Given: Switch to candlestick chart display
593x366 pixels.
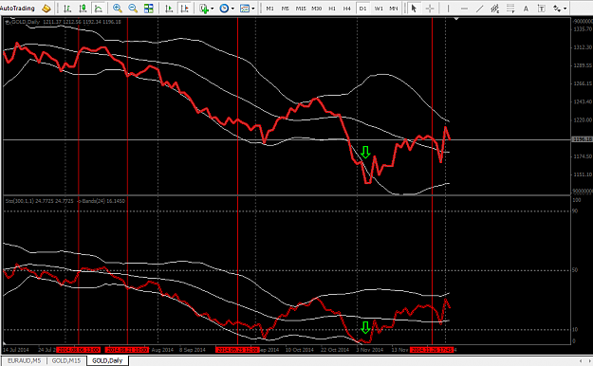Looking at the screenshot, I should (83, 8).
